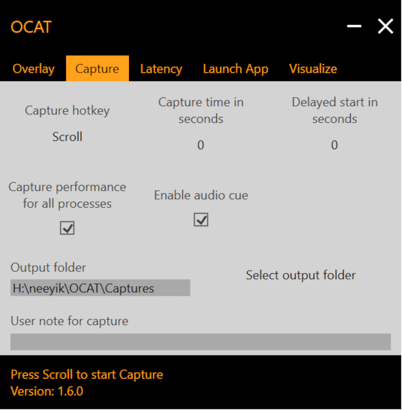This screenshot has width=402, height=410.
Task: Click the Capture hotkey label
Action: [x=67, y=111]
